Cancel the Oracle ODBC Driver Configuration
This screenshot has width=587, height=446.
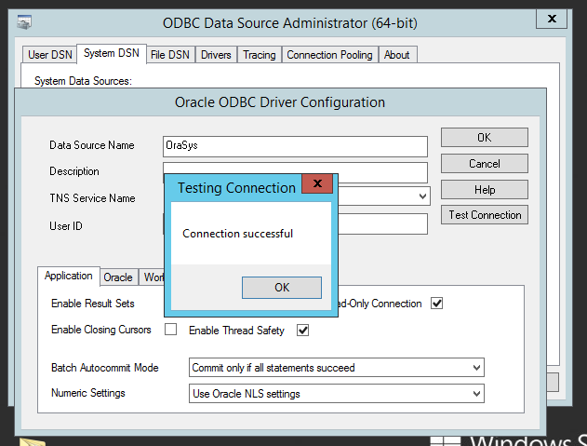(x=485, y=164)
